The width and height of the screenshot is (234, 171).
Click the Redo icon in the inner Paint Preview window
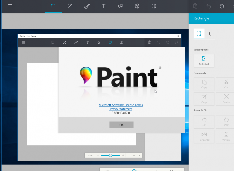tap(177, 43)
